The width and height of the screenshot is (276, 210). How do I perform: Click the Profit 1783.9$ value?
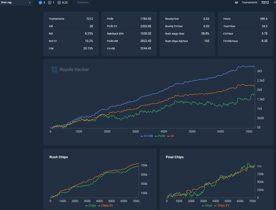[x=145, y=19]
